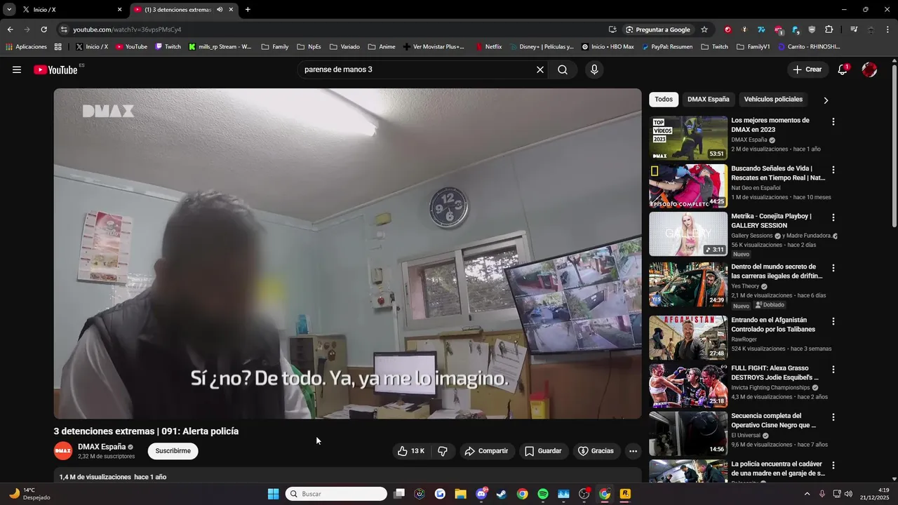The width and height of the screenshot is (898, 505).
Task: Open YouTube notifications bell
Action: pyautogui.click(x=843, y=69)
